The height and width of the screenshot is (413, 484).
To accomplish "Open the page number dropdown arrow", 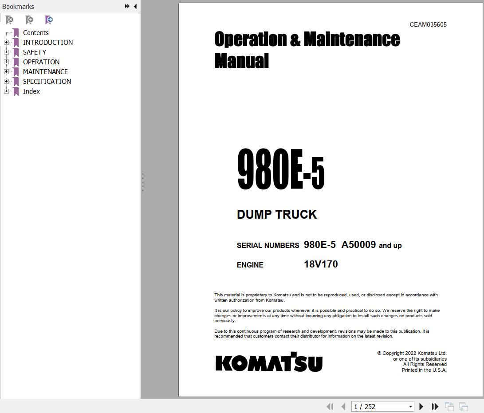I will coord(410,406).
